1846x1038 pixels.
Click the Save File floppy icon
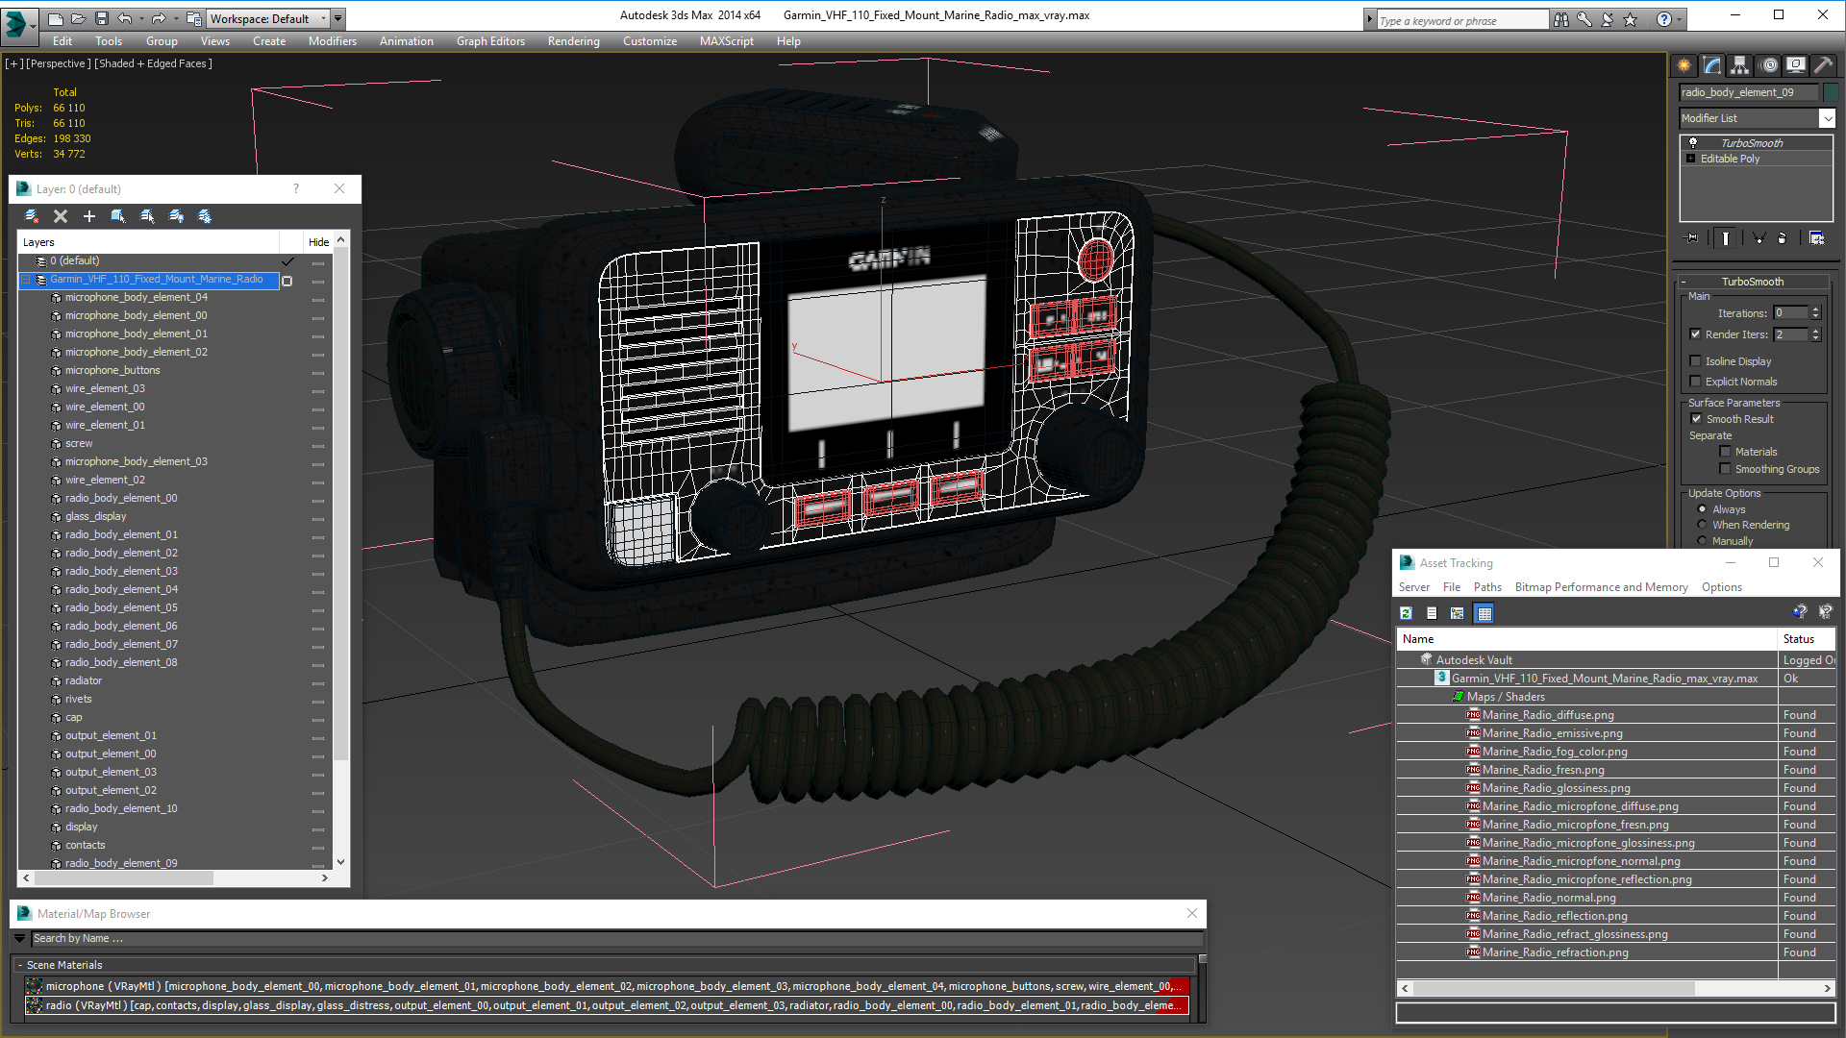101,18
